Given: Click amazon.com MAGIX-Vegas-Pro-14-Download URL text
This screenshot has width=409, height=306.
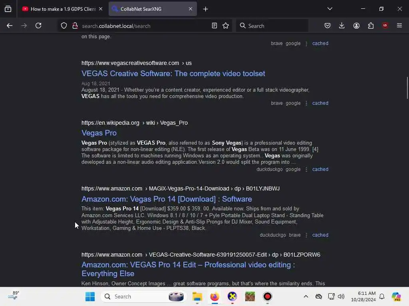Looking at the screenshot, I should [181, 188].
